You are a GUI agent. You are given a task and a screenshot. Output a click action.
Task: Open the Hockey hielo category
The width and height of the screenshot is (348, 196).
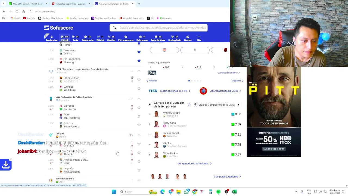tap(175, 38)
